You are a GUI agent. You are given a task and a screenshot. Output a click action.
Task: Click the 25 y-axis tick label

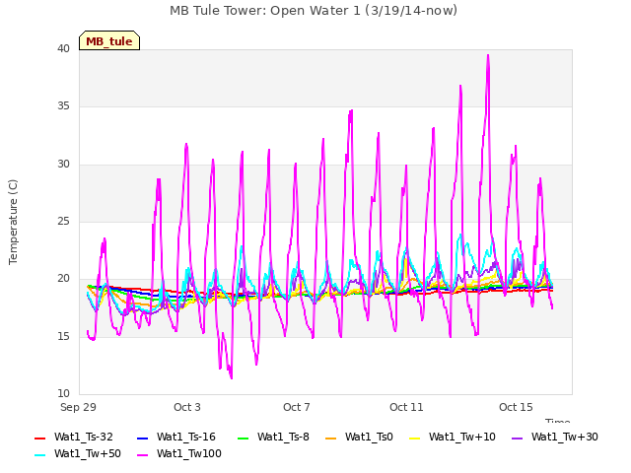tap(63, 221)
